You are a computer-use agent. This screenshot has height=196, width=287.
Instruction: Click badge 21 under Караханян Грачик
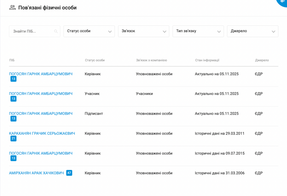pos(13,138)
